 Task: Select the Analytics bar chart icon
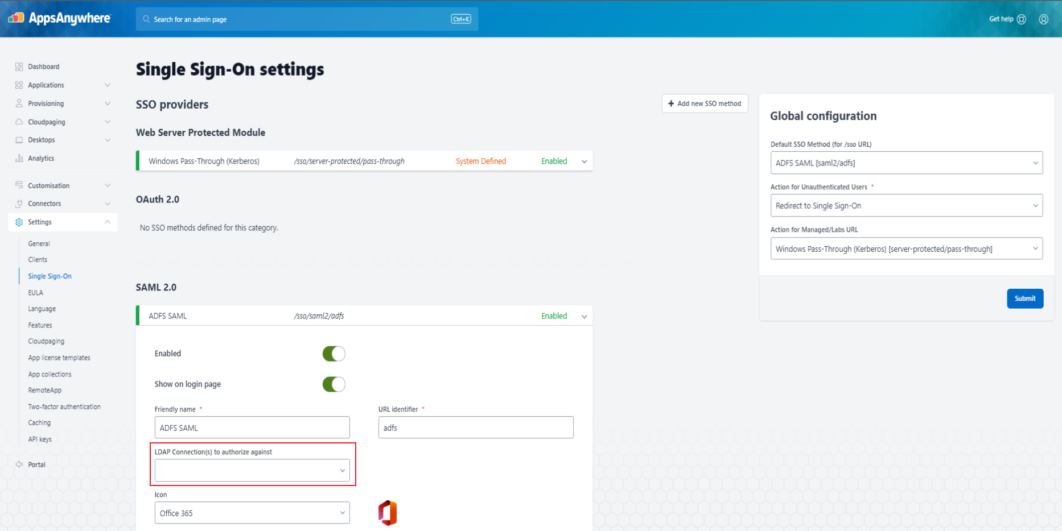click(19, 158)
